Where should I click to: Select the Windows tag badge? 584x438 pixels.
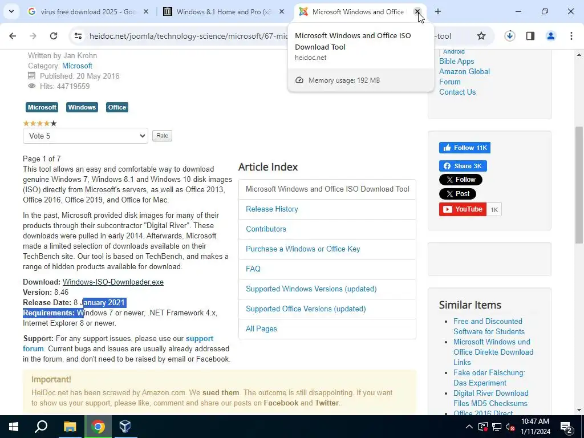click(82, 107)
